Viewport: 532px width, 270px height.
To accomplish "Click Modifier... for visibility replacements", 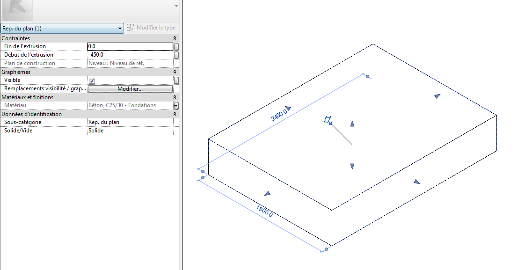I will tap(130, 89).
